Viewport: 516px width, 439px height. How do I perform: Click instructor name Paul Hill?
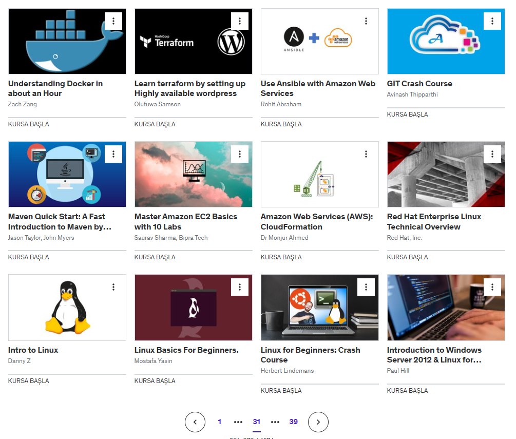pyautogui.click(x=398, y=371)
